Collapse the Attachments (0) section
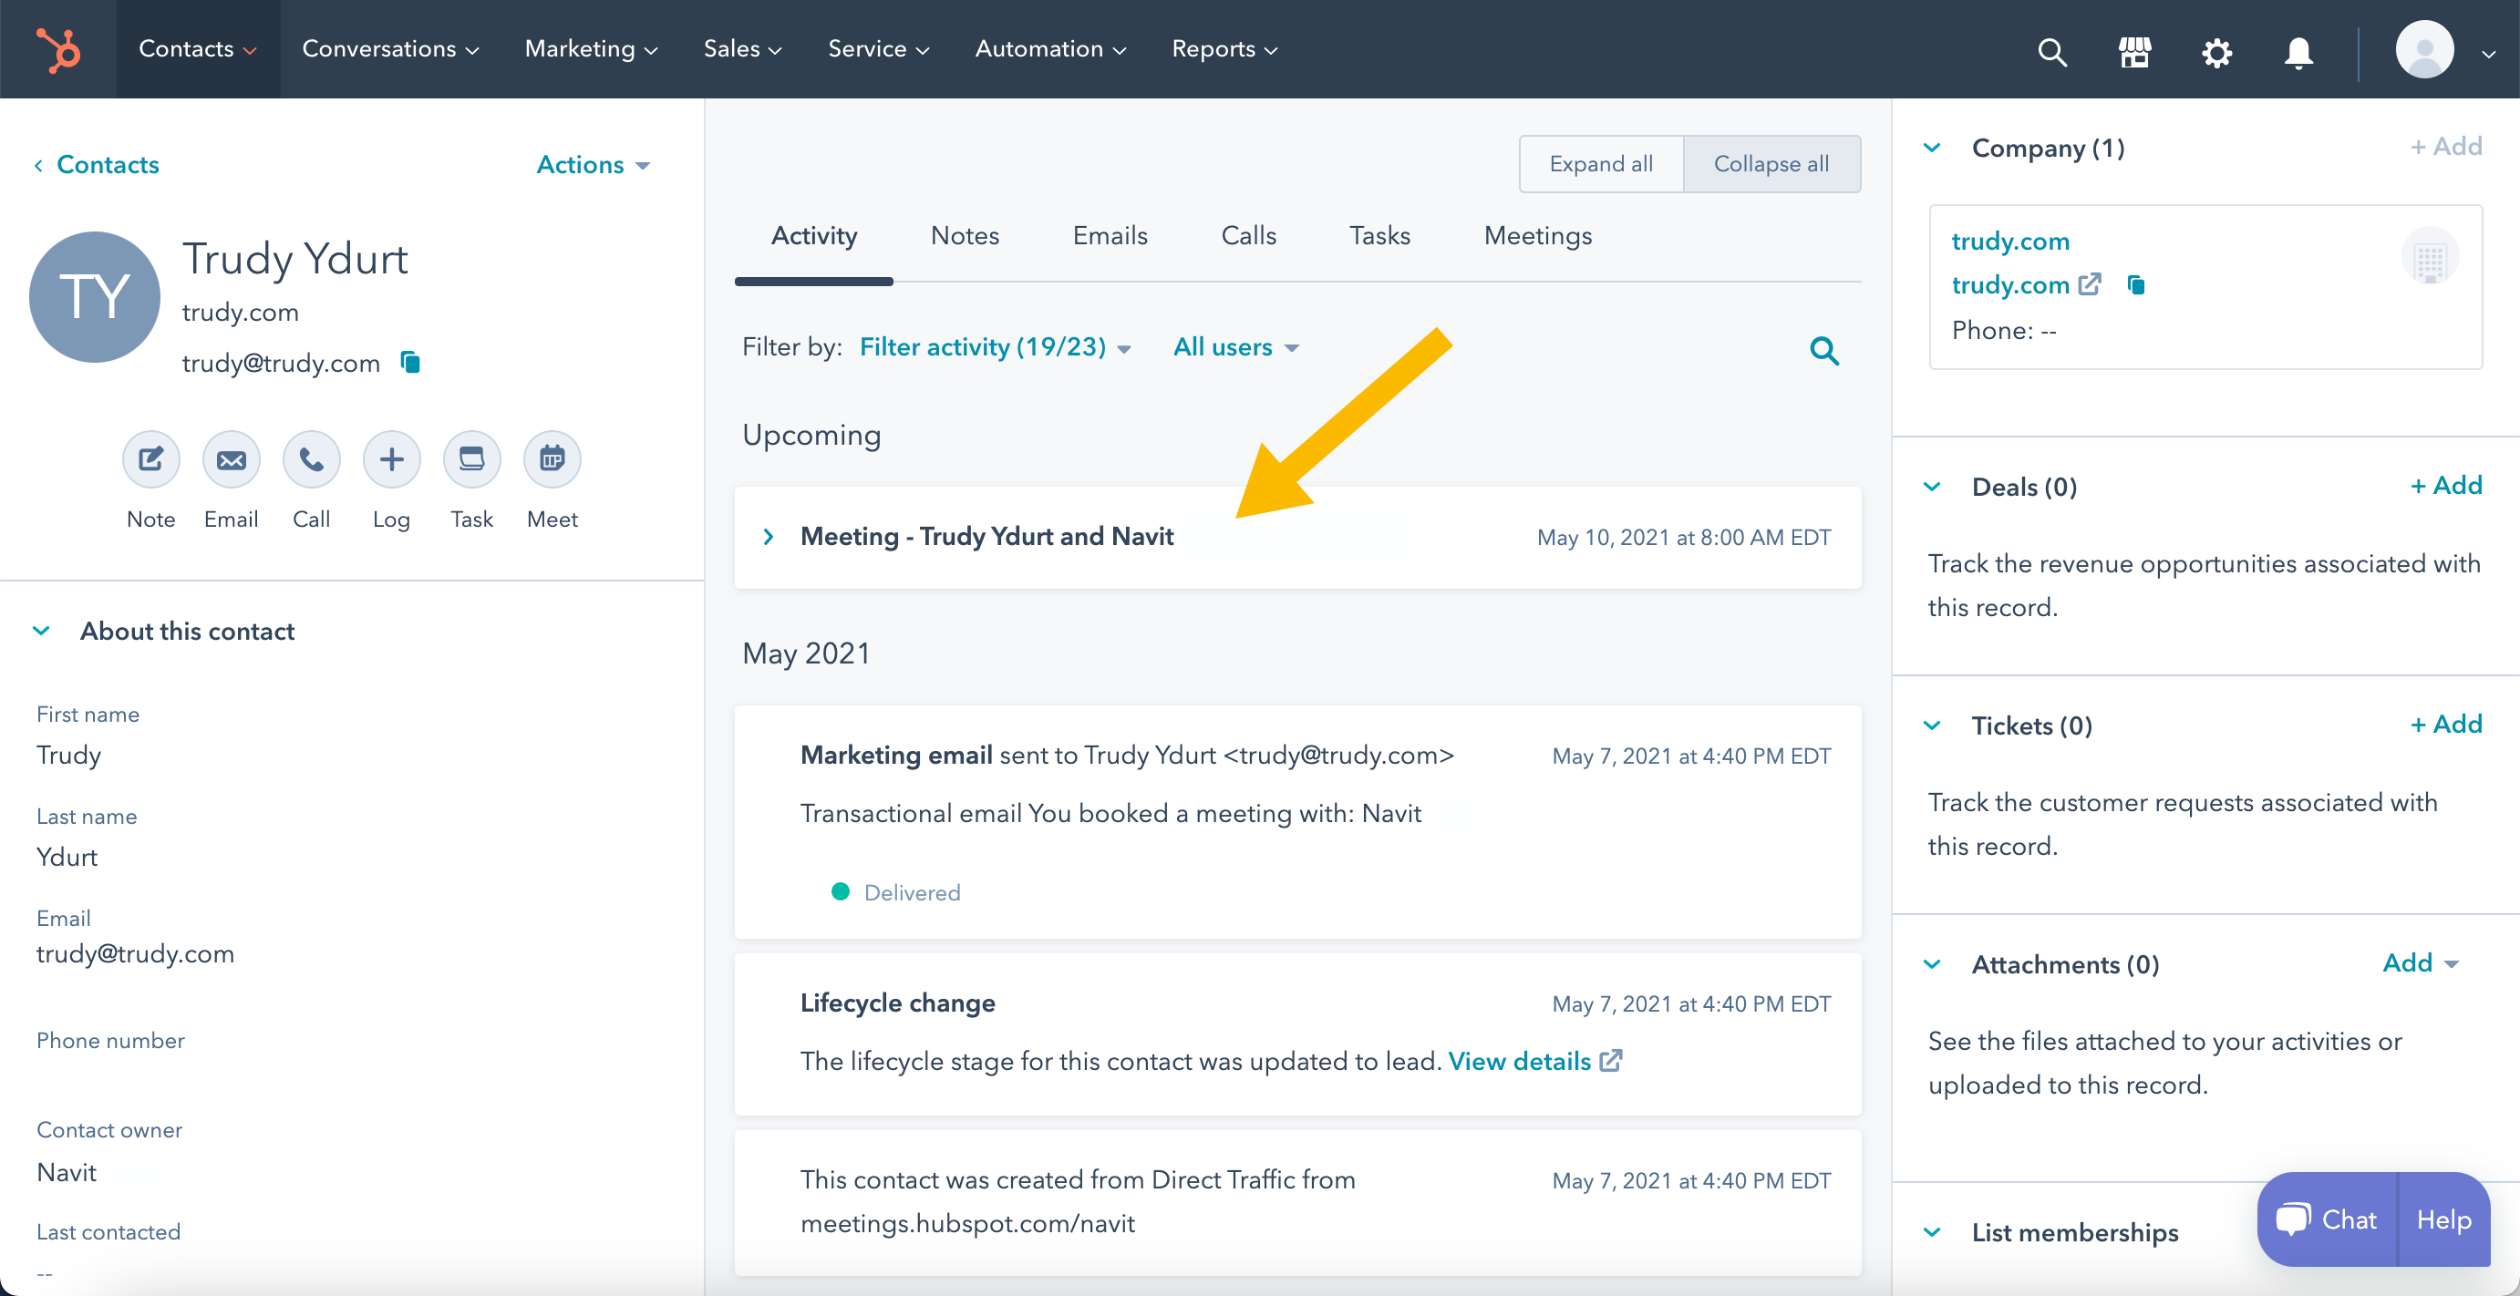The width and height of the screenshot is (2520, 1296). [x=1932, y=963]
